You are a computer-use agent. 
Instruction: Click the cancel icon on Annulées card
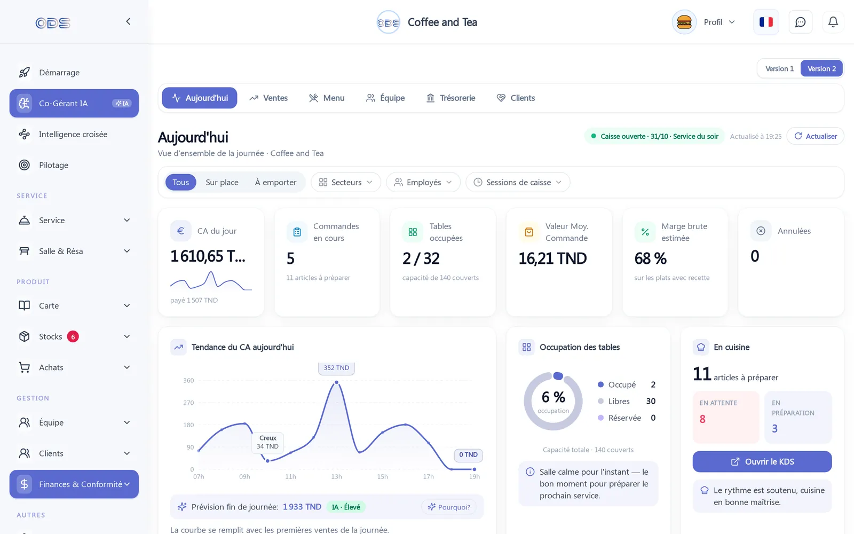point(761,231)
